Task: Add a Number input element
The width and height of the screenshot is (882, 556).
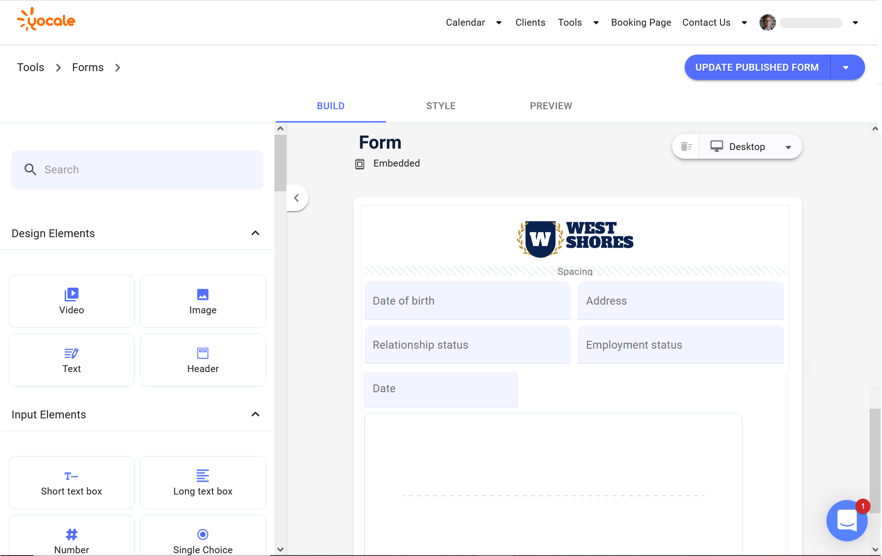Action: [x=72, y=539]
